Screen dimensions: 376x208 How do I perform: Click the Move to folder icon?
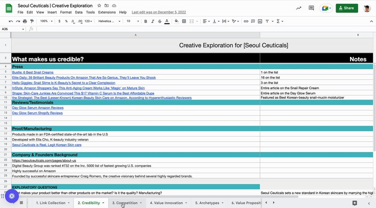click(107, 6)
